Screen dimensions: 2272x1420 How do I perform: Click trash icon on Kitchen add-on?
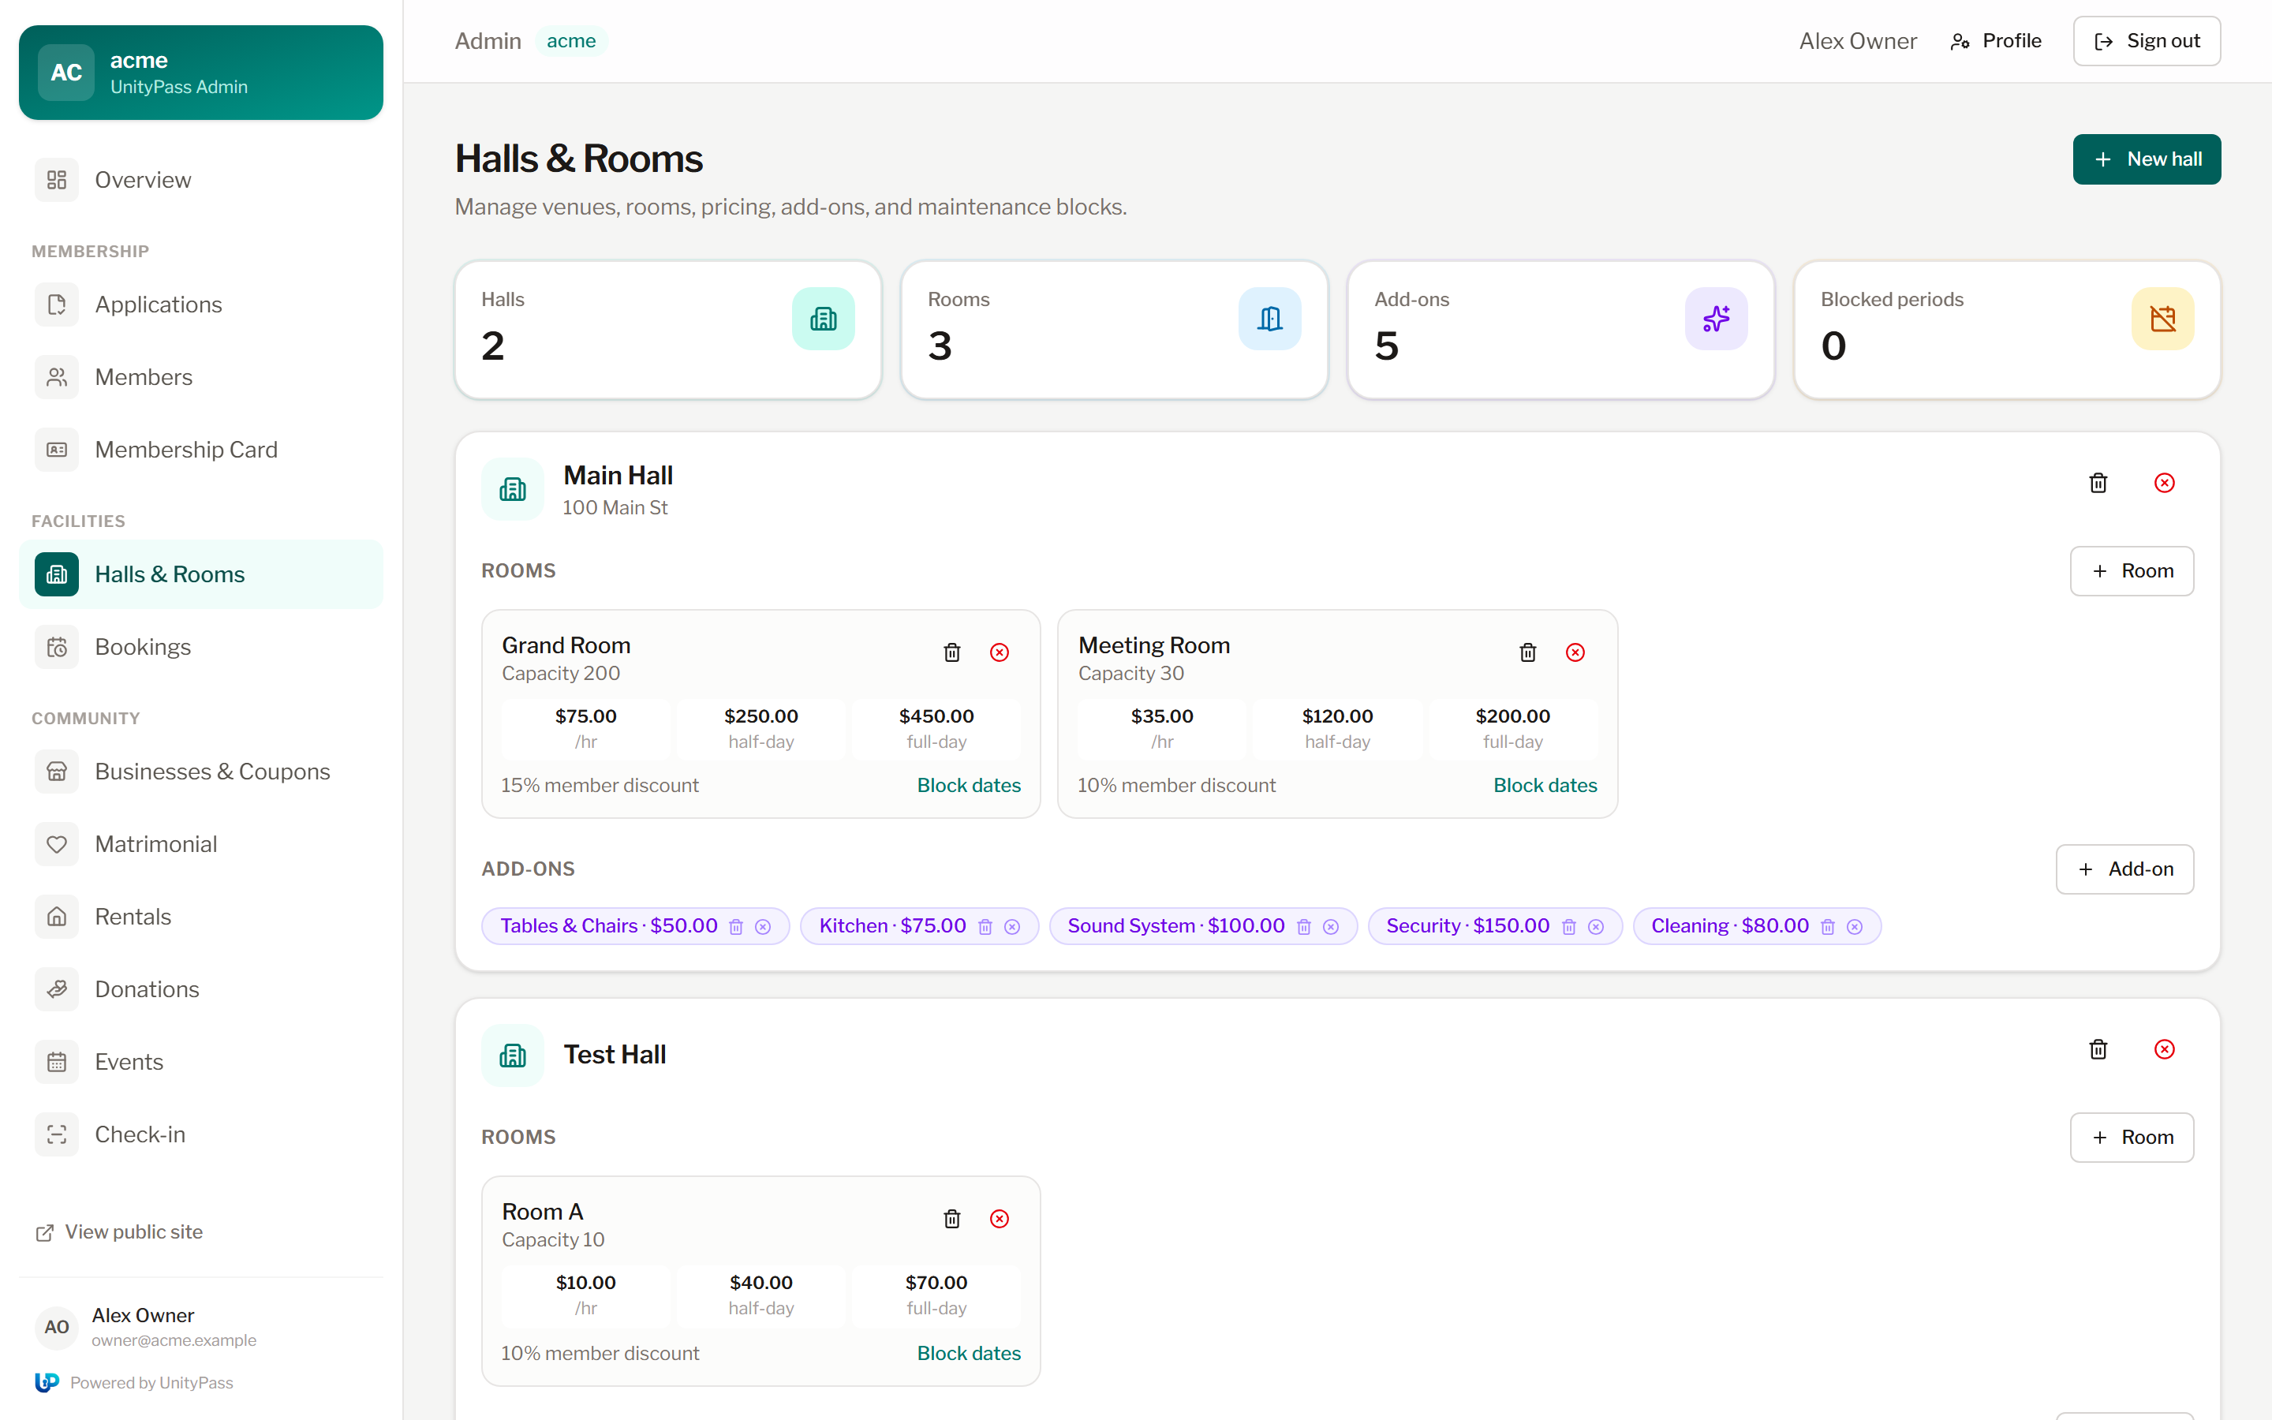985,927
